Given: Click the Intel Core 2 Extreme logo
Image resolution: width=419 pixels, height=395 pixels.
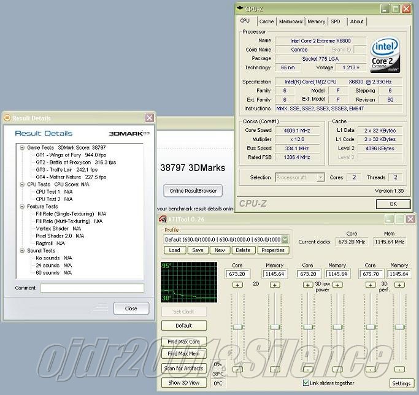Looking at the screenshot, I should (x=385, y=55).
